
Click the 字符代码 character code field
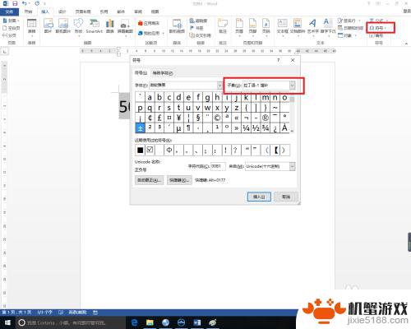tap(218, 166)
